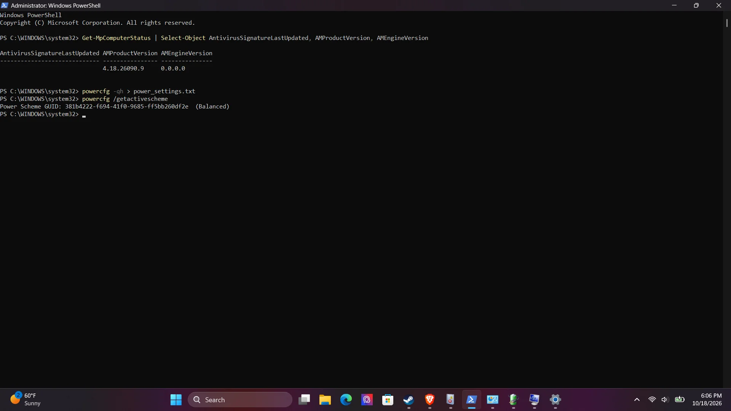
Task: Open File Explorer from the taskbar
Action: [x=325, y=400]
